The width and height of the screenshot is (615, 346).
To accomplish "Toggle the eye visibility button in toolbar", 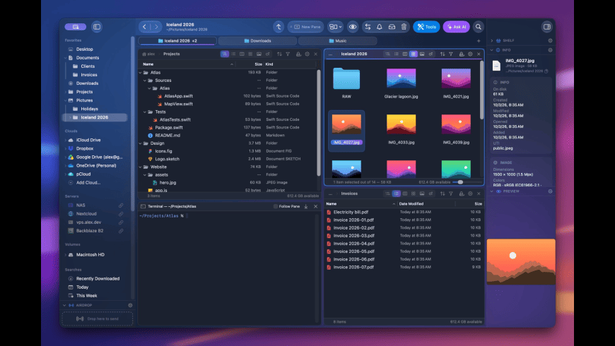I will 353,27.
